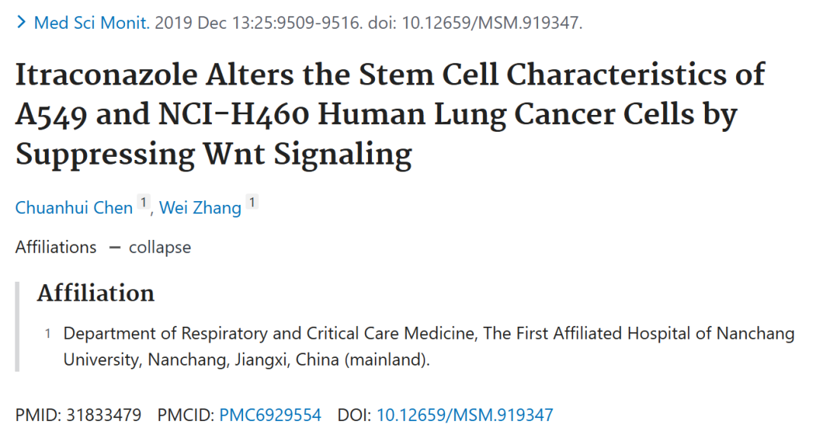
Task: Click the bold Affiliation heading
Action: click(95, 292)
